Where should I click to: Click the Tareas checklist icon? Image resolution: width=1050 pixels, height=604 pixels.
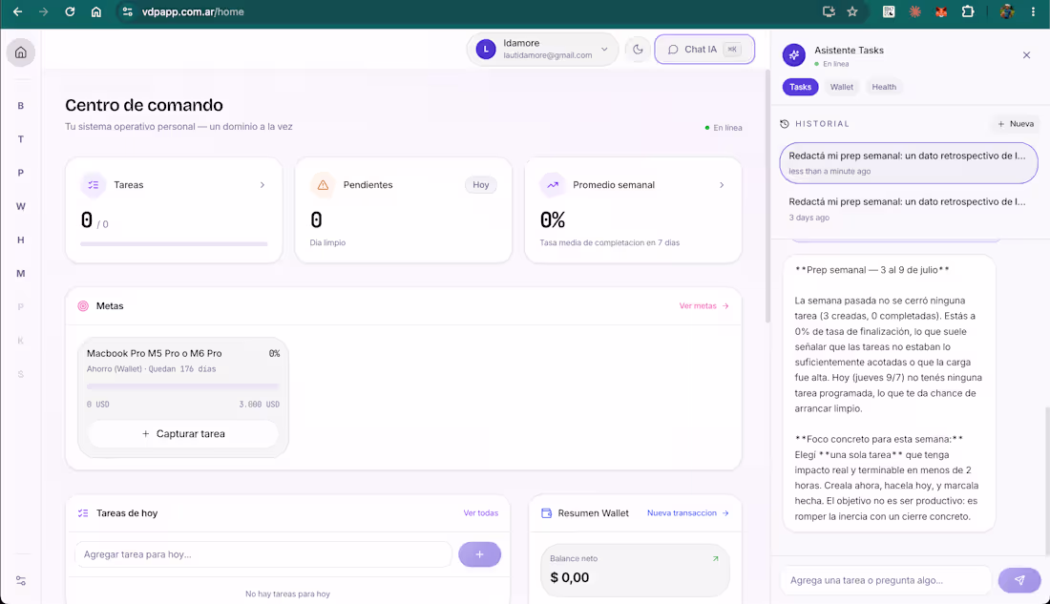coord(94,185)
